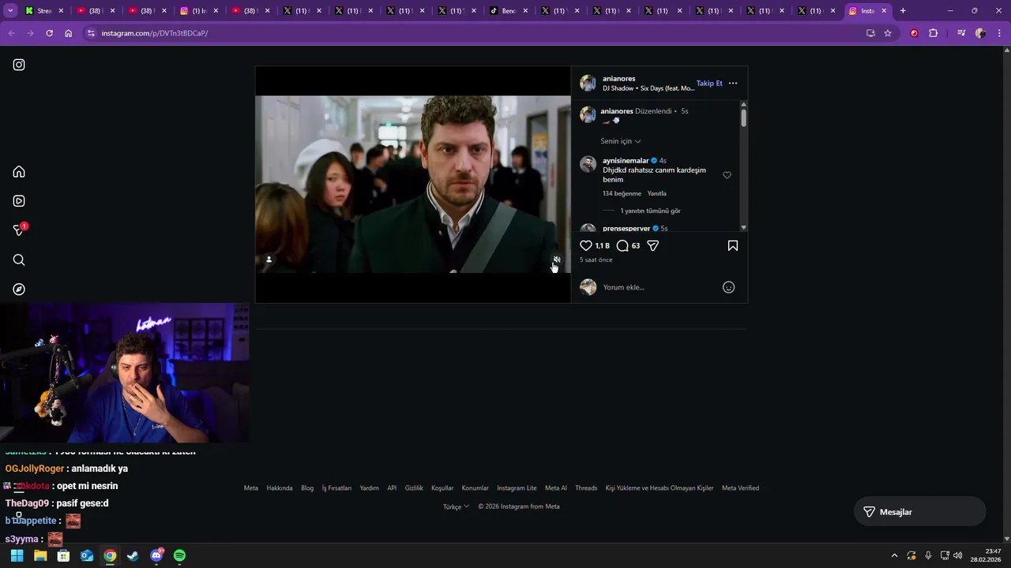Reply to aynisinemalar comment via Yanıtla
The image size is (1011, 568).
pos(657,193)
